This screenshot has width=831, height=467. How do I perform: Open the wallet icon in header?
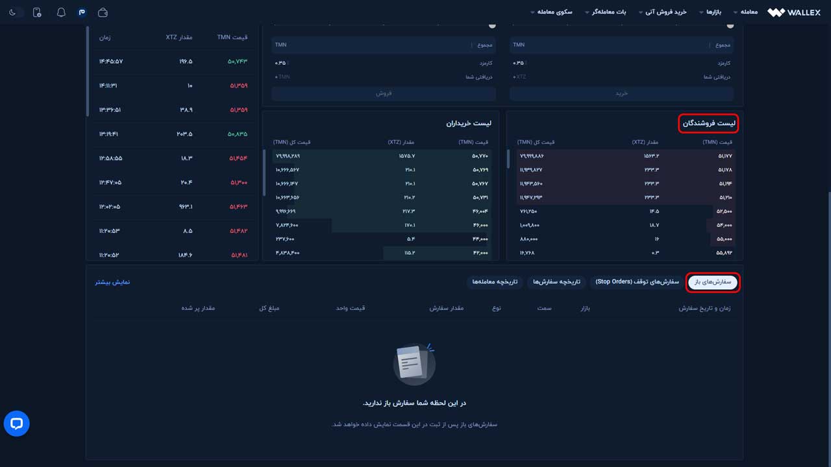click(x=103, y=12)
